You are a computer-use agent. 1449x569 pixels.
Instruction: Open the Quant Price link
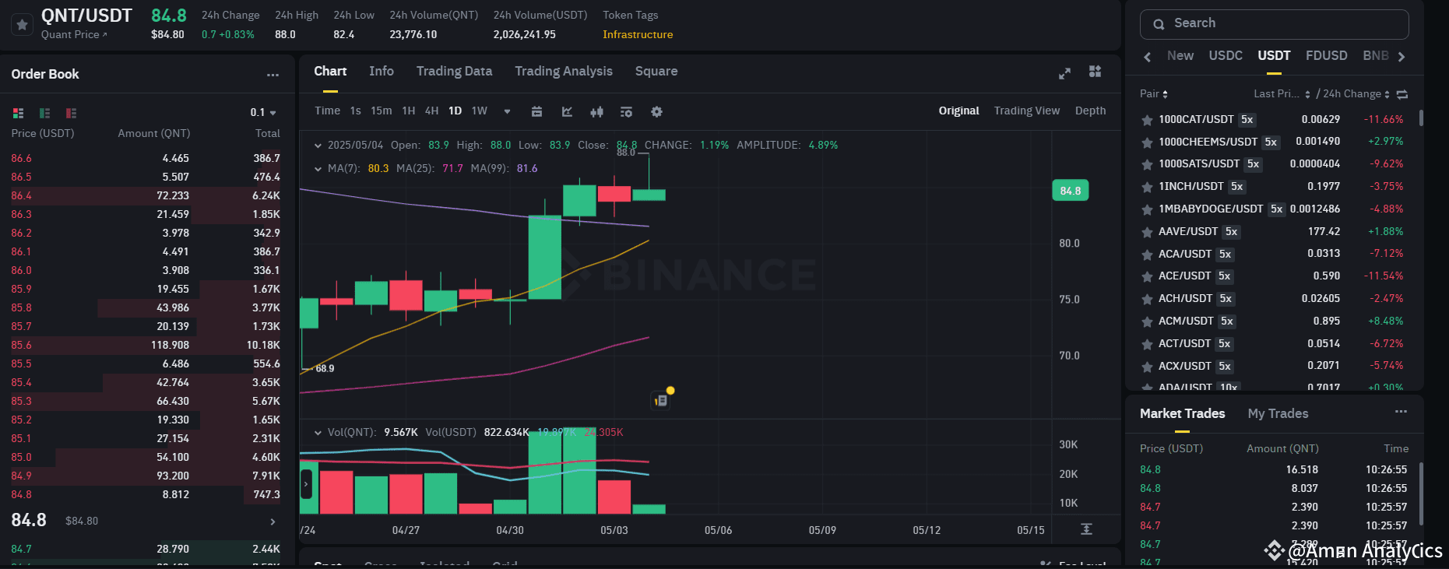pyautogui.click(x=74, y=34)
